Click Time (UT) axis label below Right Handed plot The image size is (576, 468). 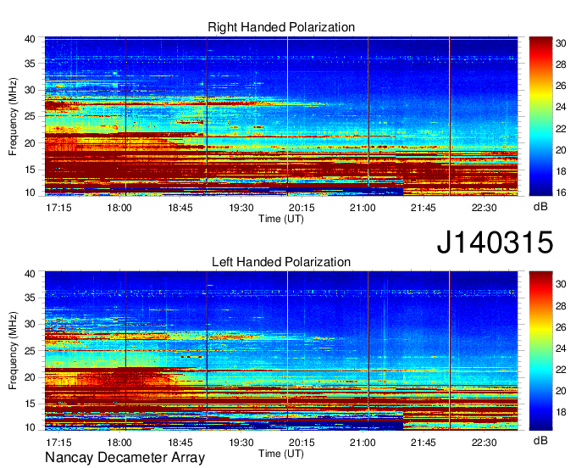[281, 219]
